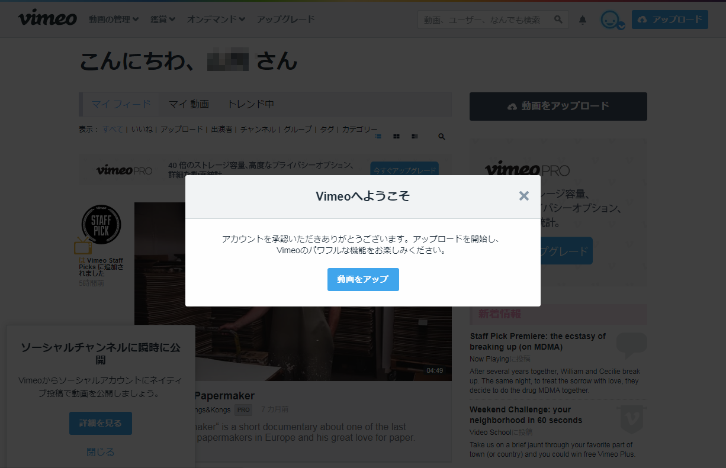The height and width of the screenshot is (468, 726).
Task: Expand the オンデマンド dropdown menu
Action: (216, 20)
